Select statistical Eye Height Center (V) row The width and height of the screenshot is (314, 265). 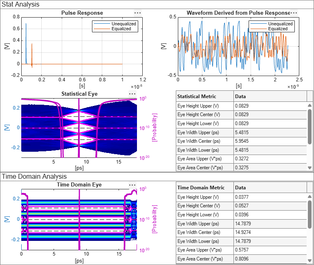coord(241,115)
